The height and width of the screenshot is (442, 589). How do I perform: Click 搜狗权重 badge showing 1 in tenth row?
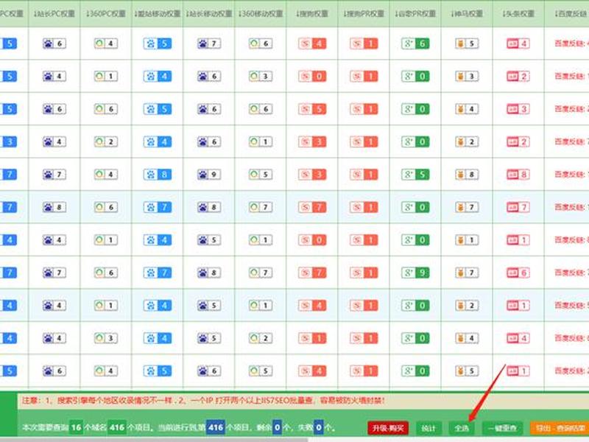pyautogui.click(x=312, y=338)
